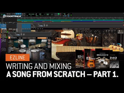The height and width of the screenshot is (93, 124).
Task: Open the Drums & Keys tab in EZbass
Action: [82, 29]
